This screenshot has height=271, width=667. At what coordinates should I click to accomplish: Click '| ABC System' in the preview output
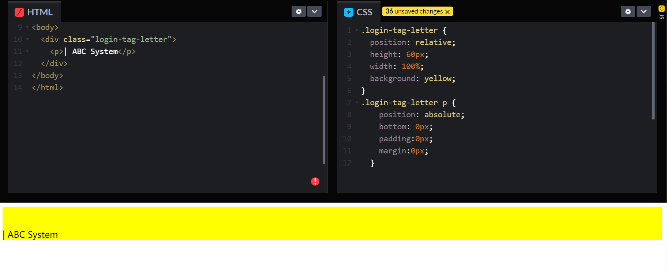[x=30, y=235]
